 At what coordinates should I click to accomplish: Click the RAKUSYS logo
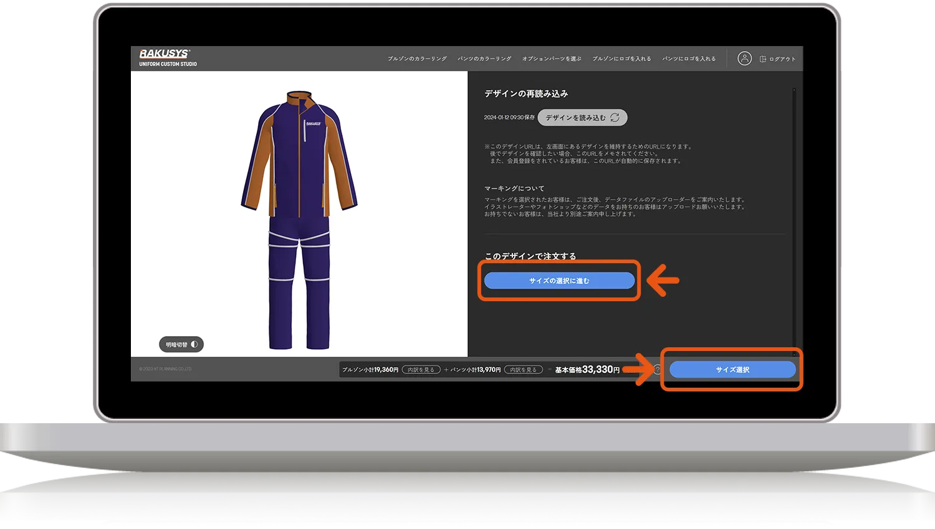(165, 54)
